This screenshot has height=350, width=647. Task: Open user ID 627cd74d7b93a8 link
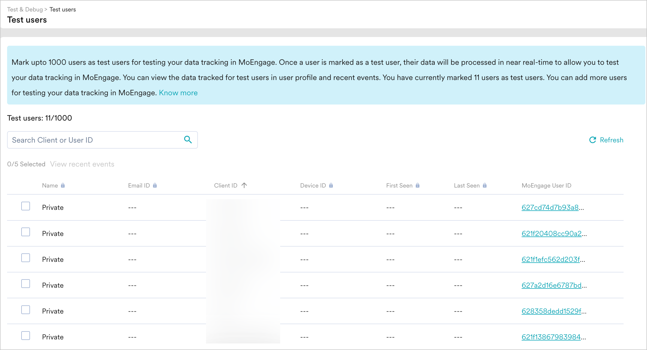pyautogui.click(x=550, y=207)
